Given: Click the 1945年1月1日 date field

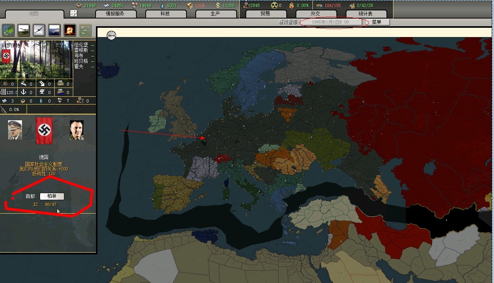Looking at the screenshot, I should pos(331,22).
